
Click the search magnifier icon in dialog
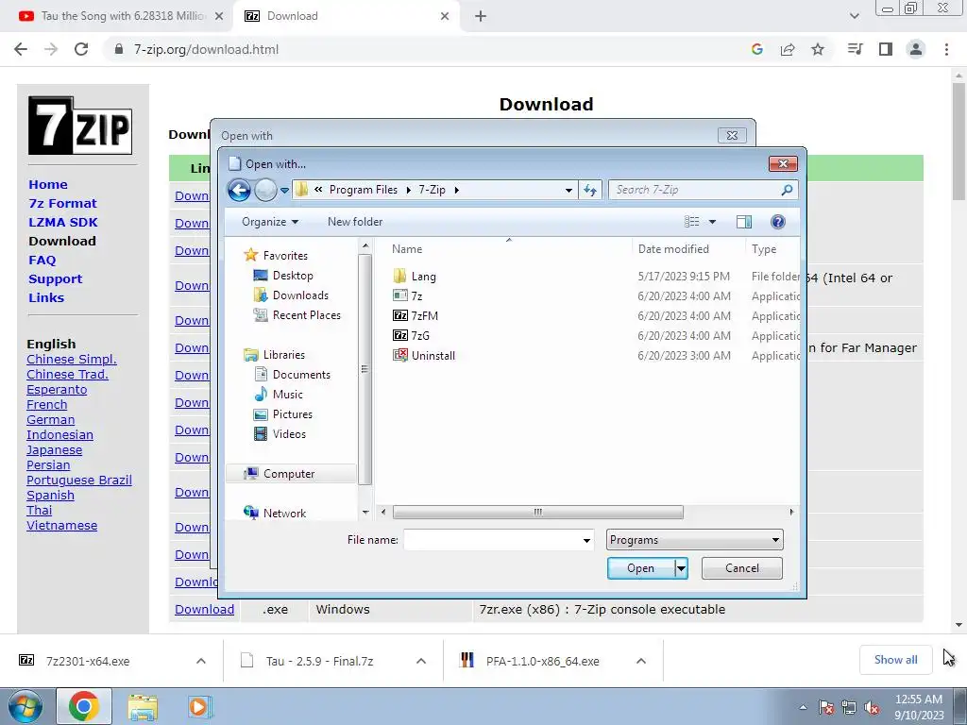coord(787,190)
